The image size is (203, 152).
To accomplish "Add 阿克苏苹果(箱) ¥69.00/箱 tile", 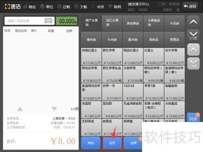I will pos(154,74).
